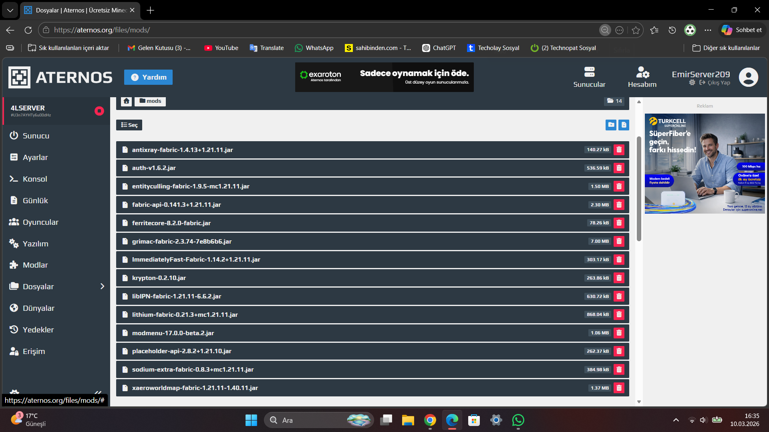Delete krypton-0.2.10.jar trash icon
The width and height of the screenshot is (769, 432).
click(x=619, y=278)
